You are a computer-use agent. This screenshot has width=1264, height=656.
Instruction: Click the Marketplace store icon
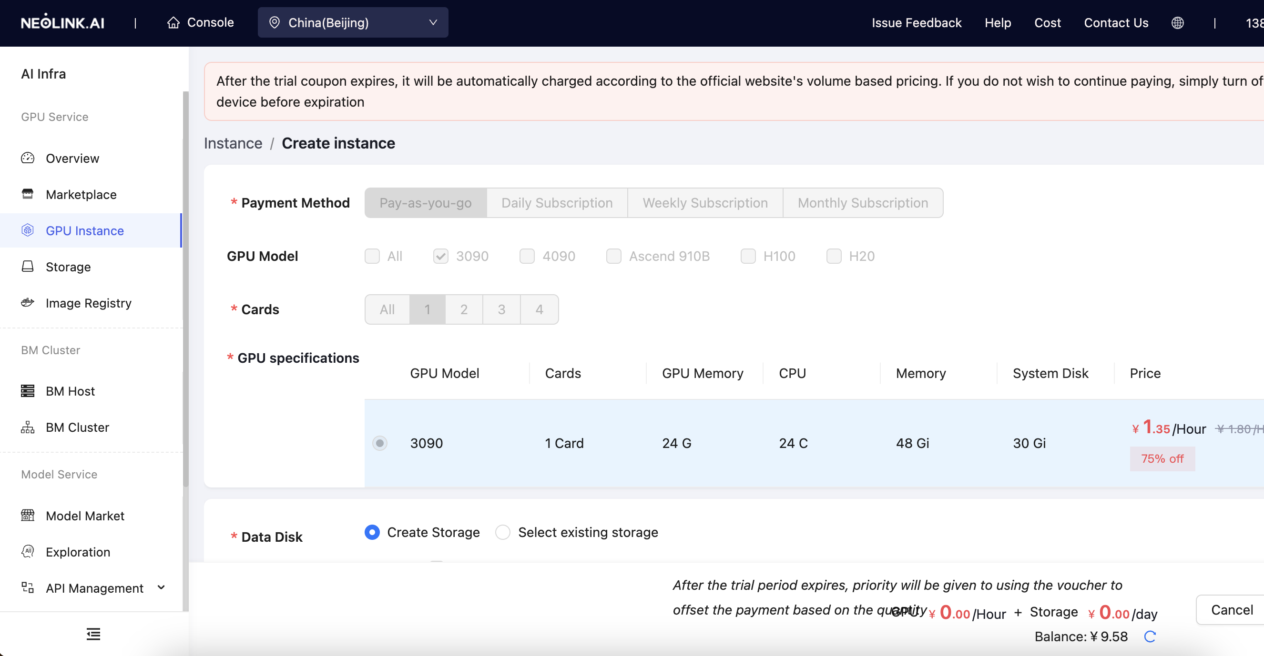point(28,194)
